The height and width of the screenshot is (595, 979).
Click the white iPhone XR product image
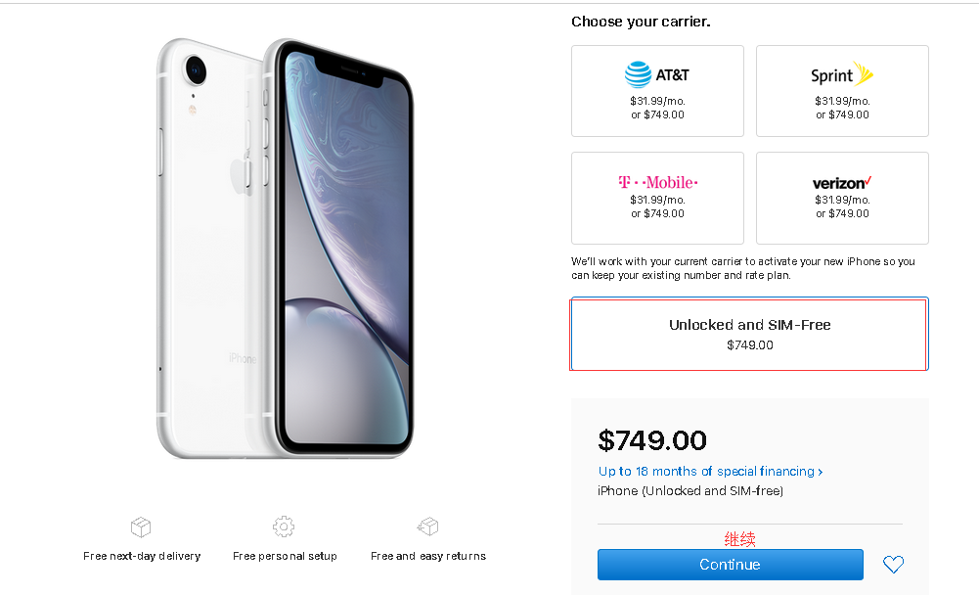click(285, 249)
